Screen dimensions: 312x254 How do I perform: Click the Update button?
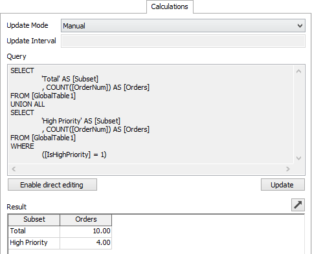(283, 185)
